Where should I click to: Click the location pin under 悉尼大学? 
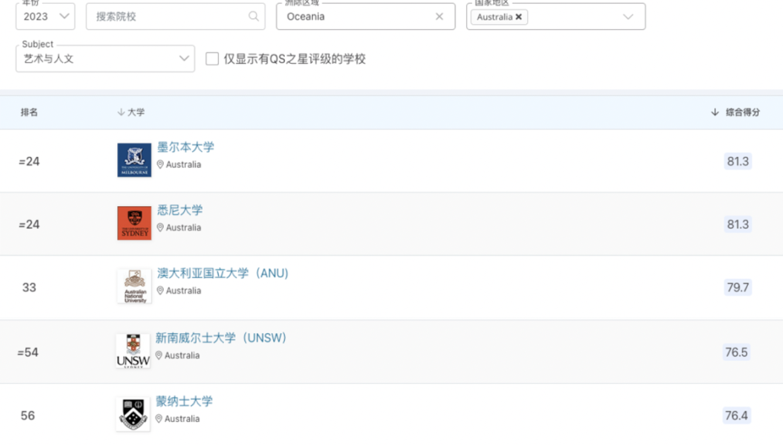[160, 227]
